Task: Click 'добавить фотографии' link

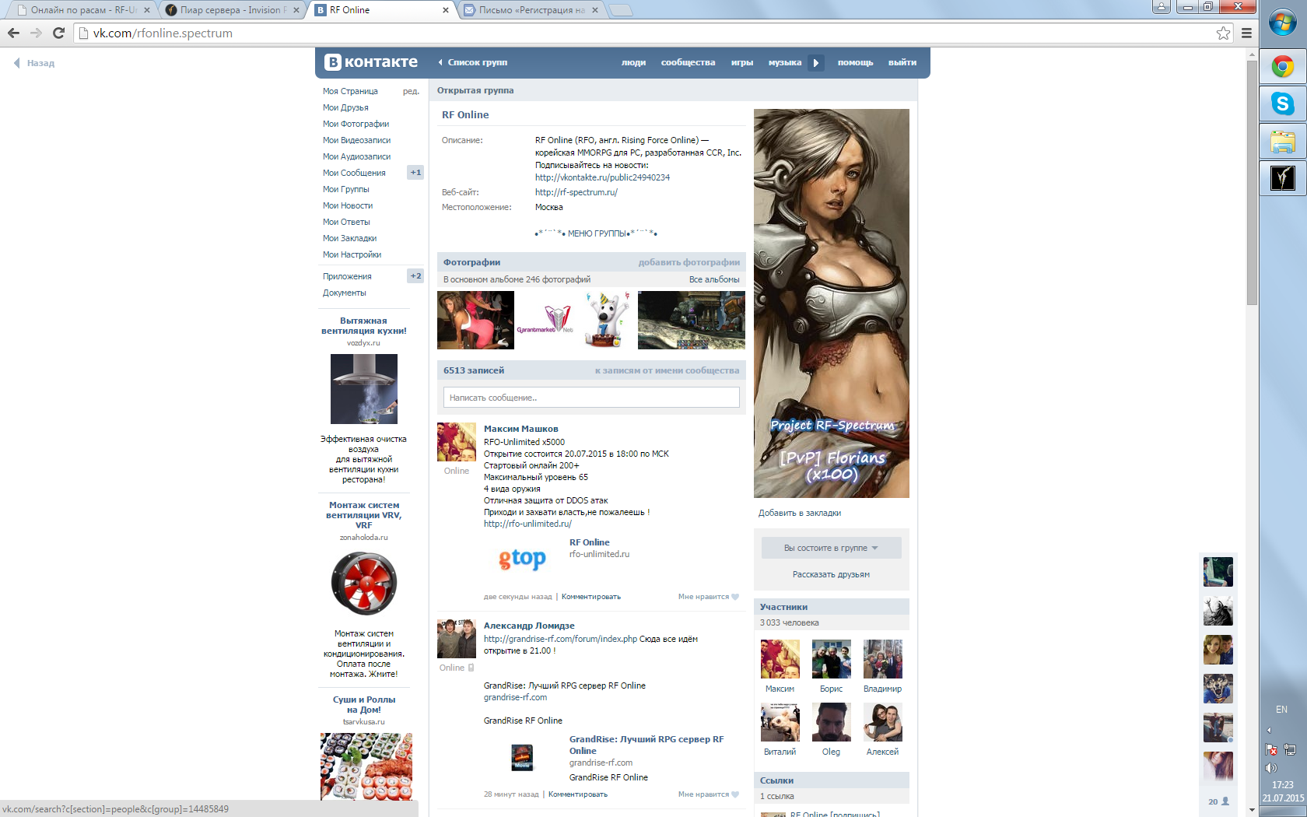Action: click(689, 262)
